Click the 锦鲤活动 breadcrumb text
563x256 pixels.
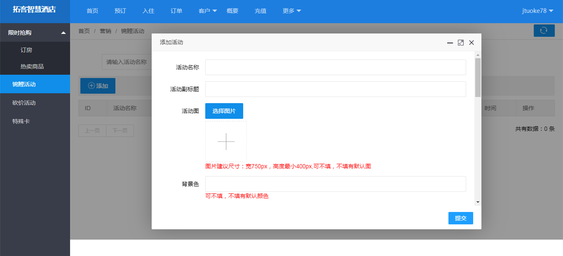click(x=133, y=31)
